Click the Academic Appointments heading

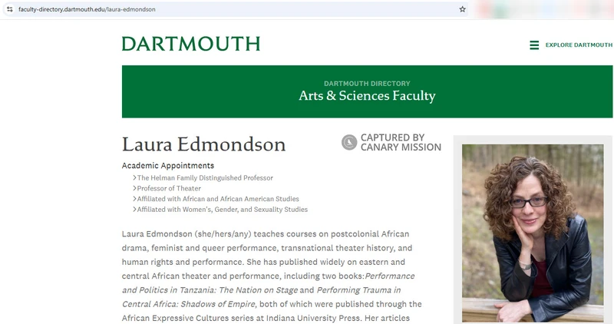click(168, 165)
